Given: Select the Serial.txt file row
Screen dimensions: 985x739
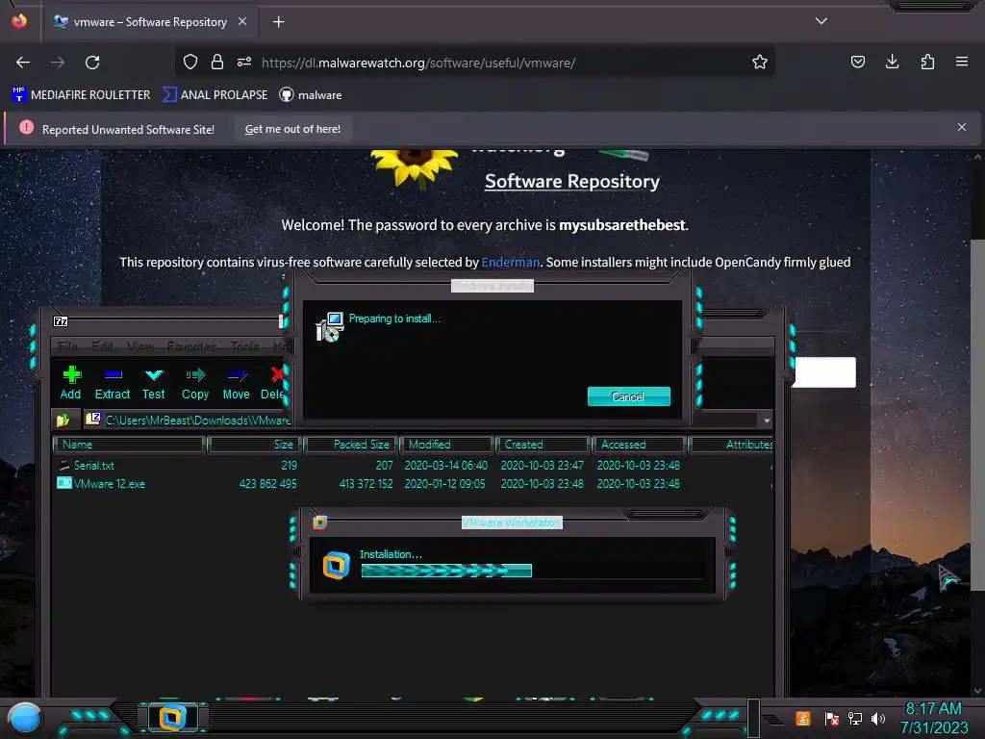Looking at the screenshot, I should pos(414,465).
